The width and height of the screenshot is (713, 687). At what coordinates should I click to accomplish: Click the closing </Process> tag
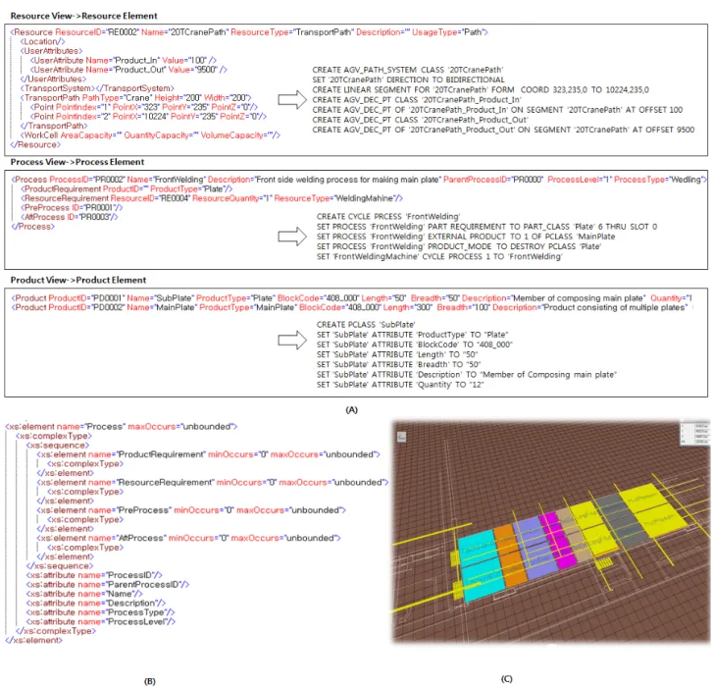pyautogui.click(x=32, y=227)
